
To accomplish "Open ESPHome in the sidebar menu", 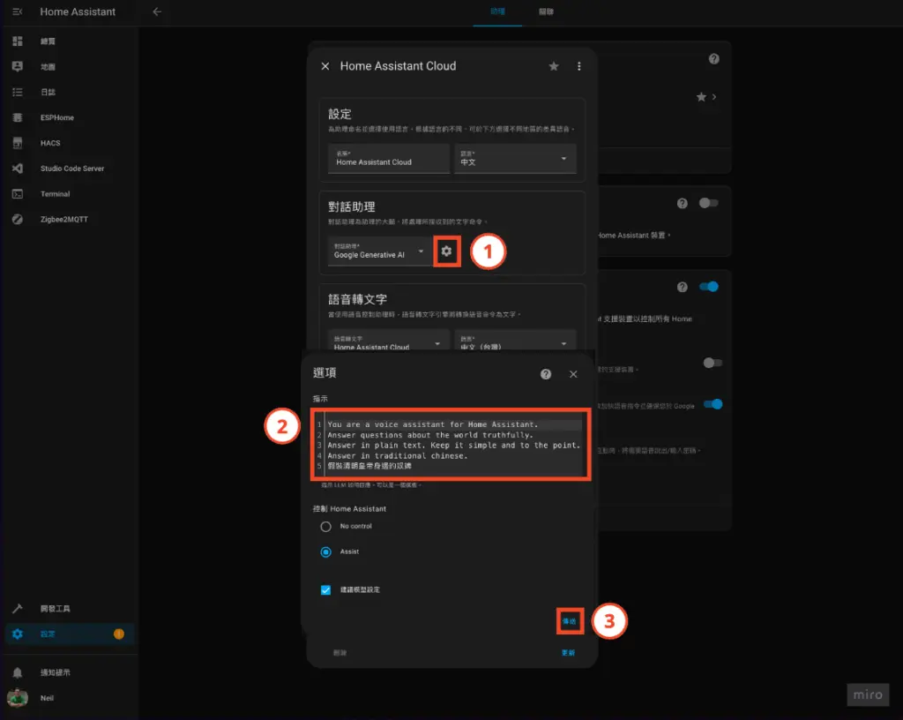I will [56, 117].
